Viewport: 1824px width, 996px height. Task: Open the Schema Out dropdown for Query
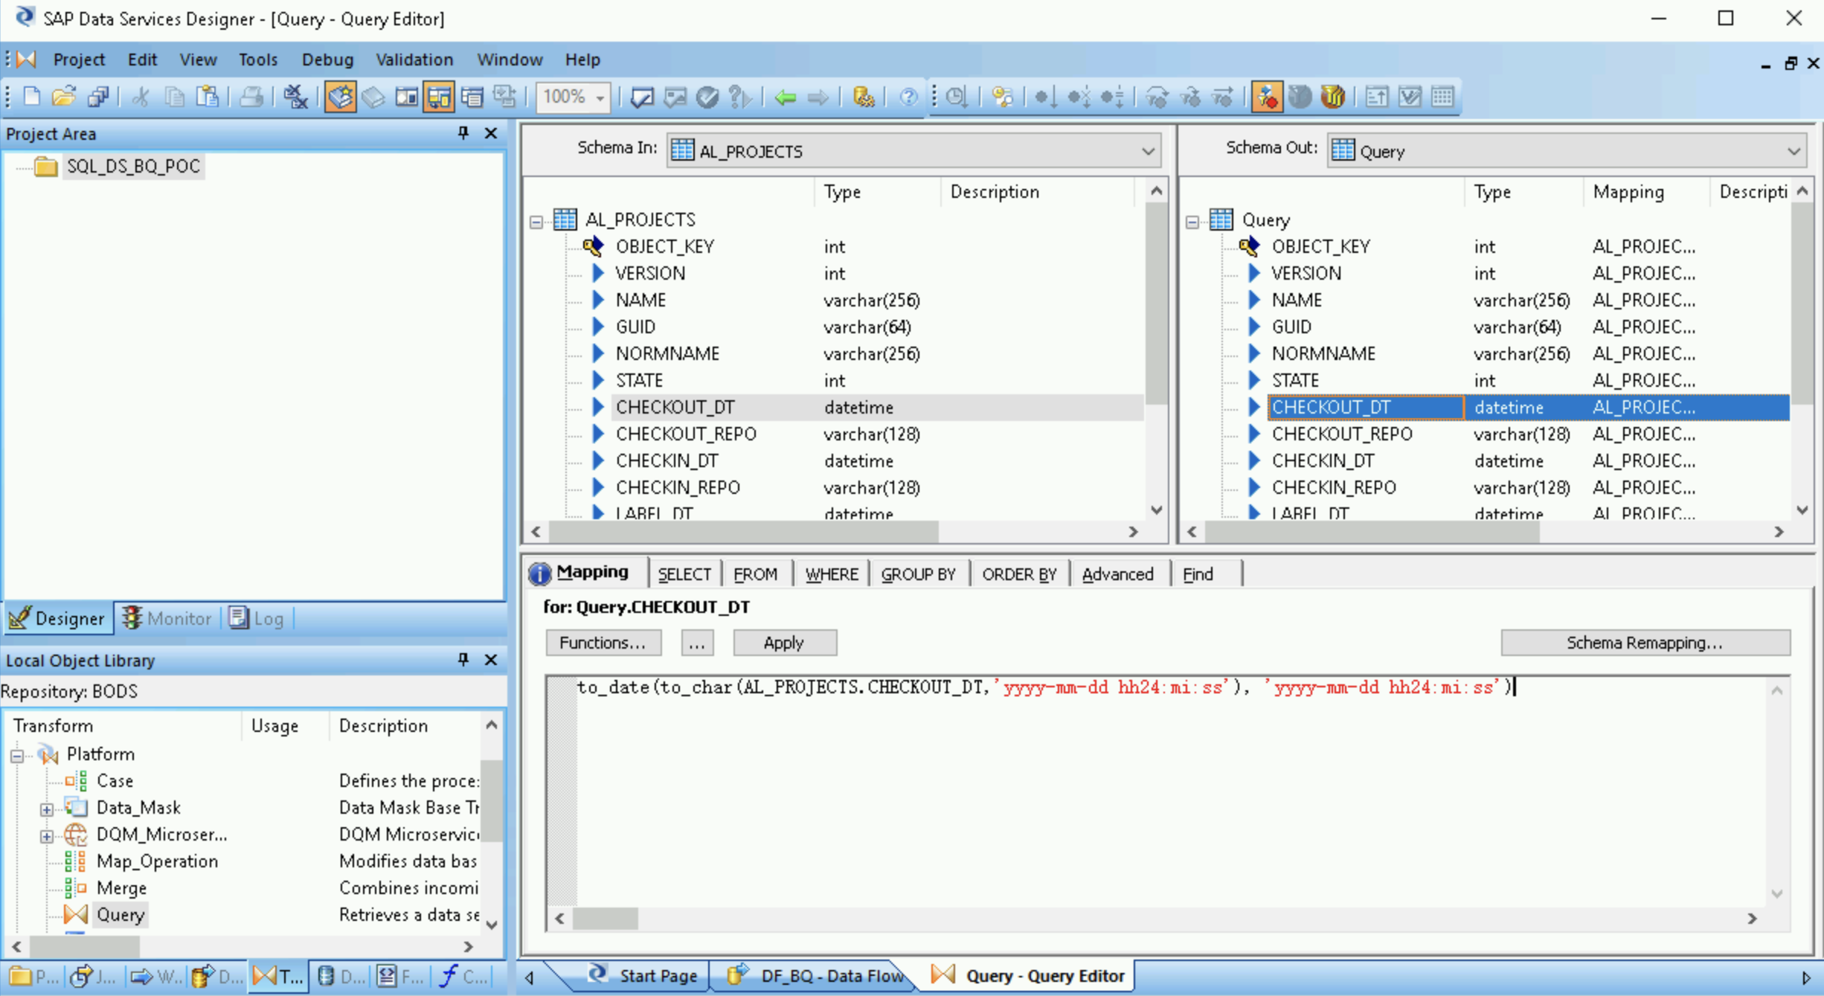(1794, 150)
